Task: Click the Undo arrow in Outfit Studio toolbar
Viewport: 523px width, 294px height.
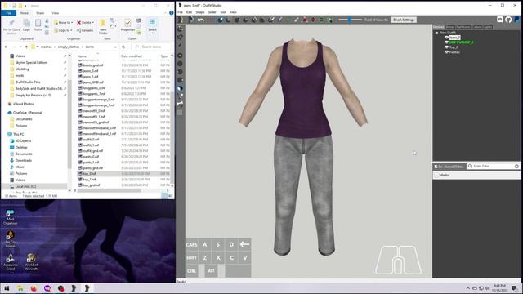Action: click(x=201, y=20)
